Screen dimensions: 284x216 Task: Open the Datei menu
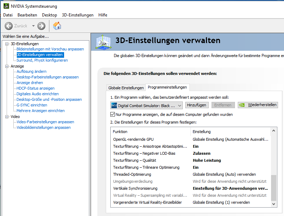(x=8, y=15)
